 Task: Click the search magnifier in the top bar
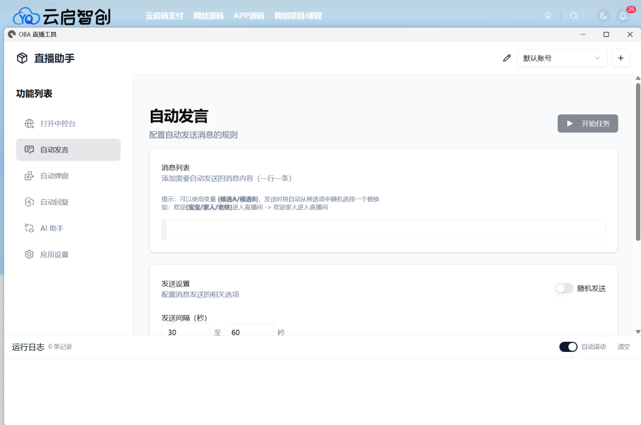574,16
